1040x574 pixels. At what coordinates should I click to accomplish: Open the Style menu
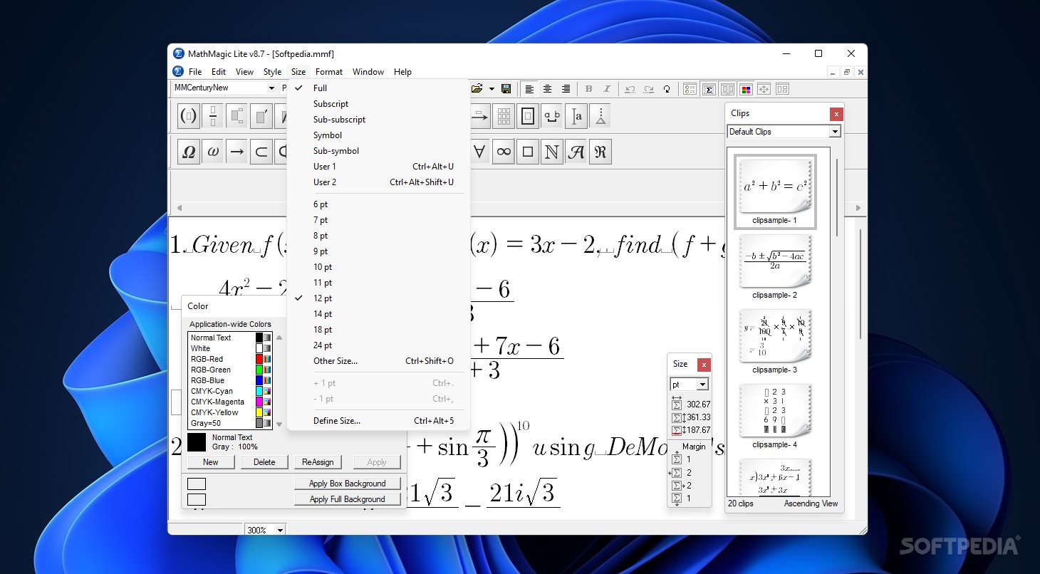pos(272,72)
